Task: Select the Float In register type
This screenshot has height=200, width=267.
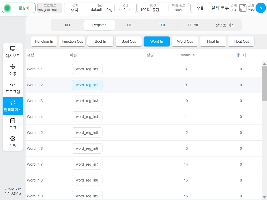Action: (213, 41)
